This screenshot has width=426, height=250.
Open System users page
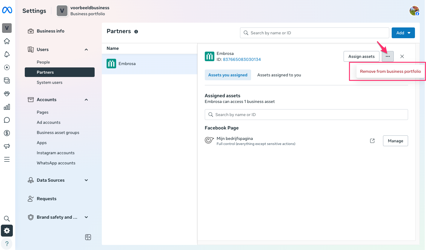50,82
